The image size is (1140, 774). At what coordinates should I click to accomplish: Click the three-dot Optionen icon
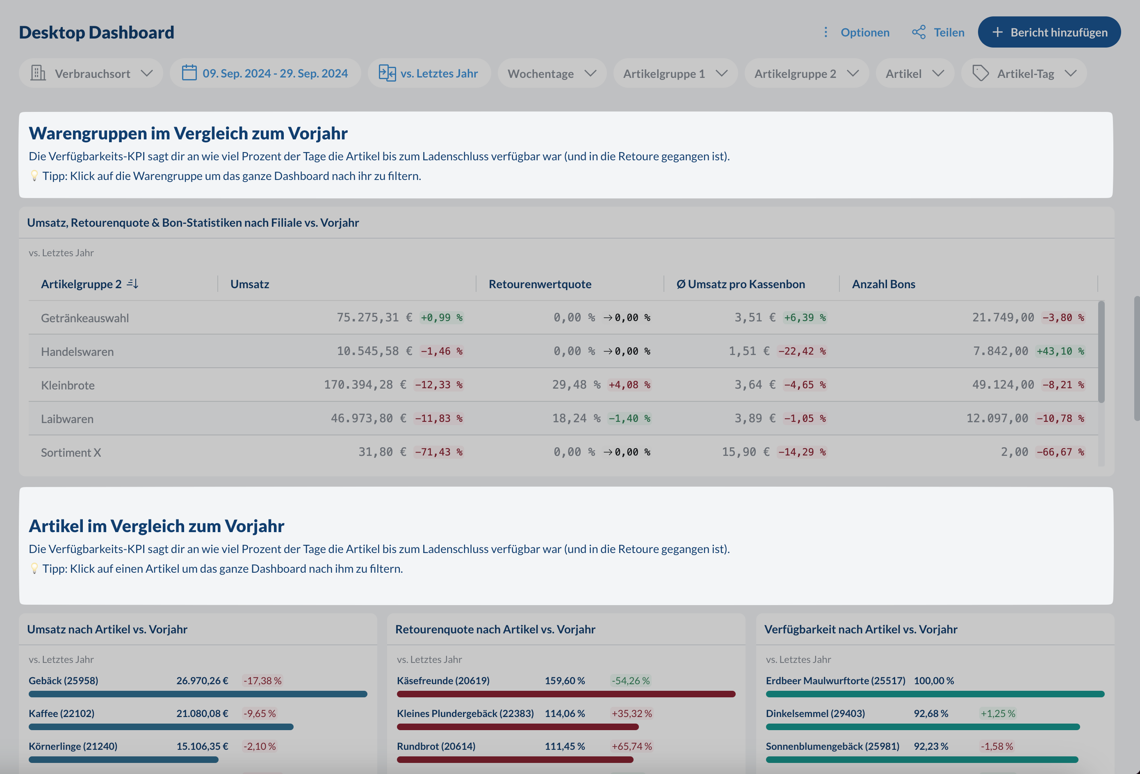point(825,32)
